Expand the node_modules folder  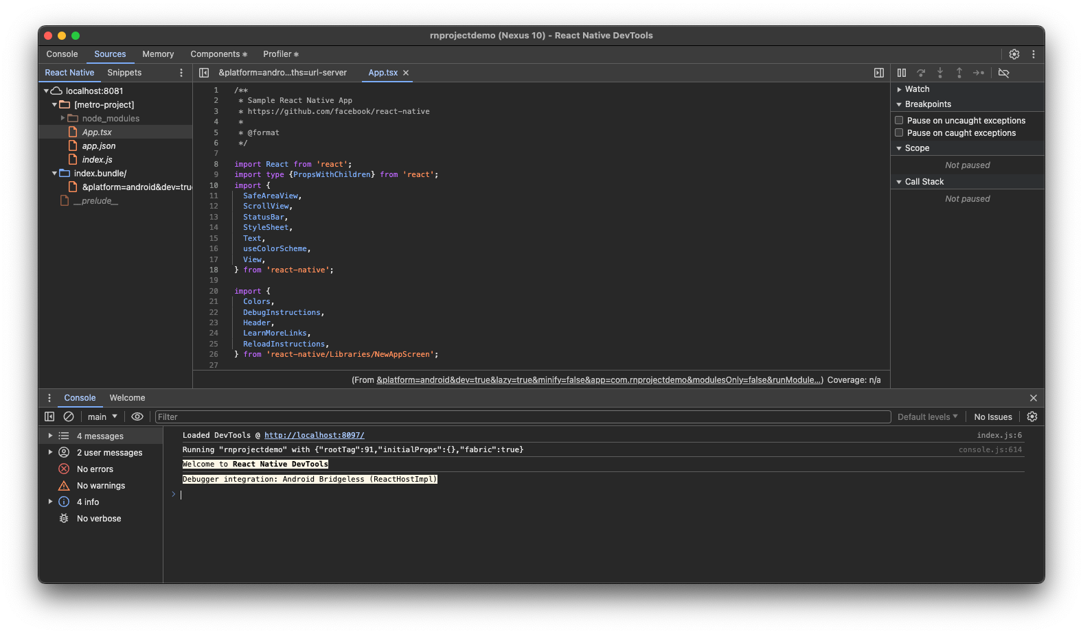point(62,118)
